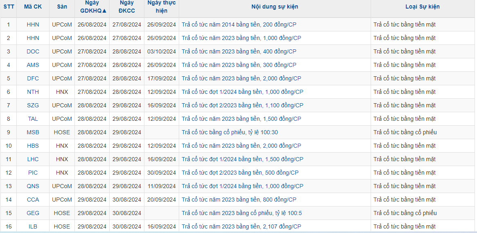The width and height of the screenshot is (477, 233).
Task: Click the Nội dung sự kiện header
Action: (x=274, y=7)
